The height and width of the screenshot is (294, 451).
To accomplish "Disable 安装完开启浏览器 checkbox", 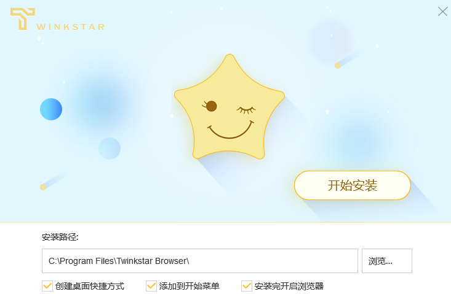I will [247, 286].
